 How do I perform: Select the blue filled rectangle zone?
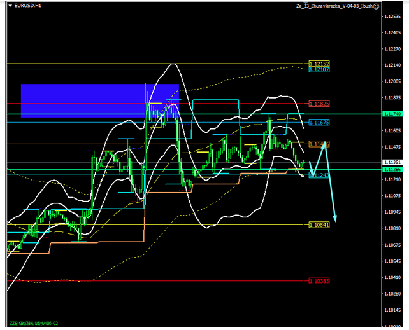[99, 100]
